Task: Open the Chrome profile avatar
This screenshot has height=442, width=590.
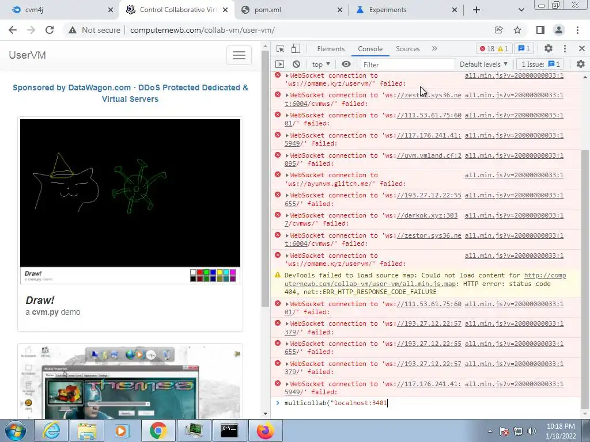Action: tap(559, 30)
